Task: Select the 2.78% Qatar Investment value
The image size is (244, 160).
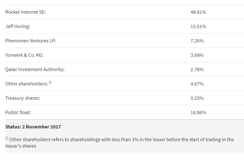Action: 197,69
